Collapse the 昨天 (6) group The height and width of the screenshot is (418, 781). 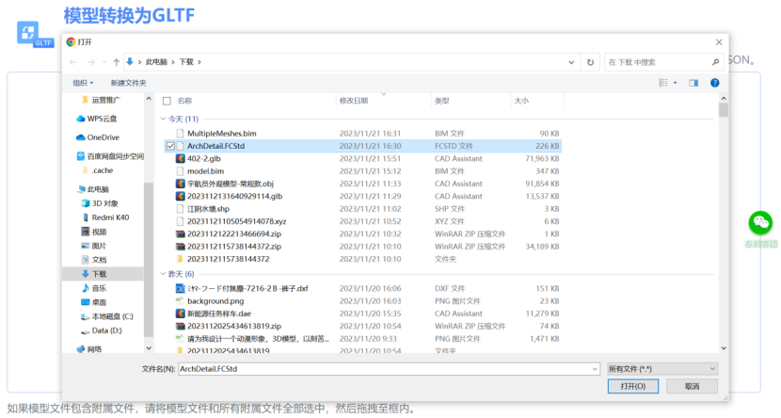click(163, 274)
